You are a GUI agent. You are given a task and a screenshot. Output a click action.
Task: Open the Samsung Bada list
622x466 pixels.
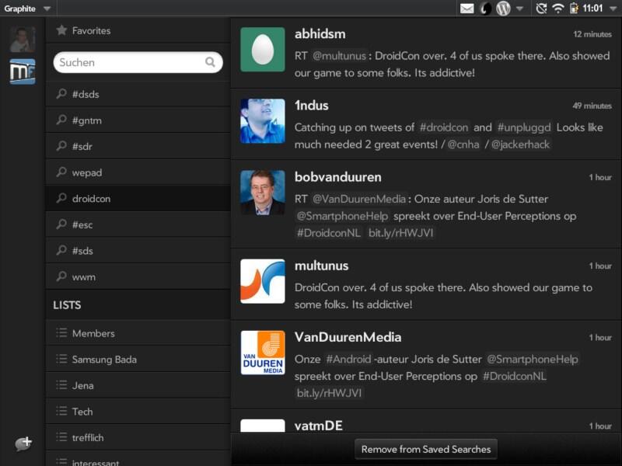tap(138, 360)
